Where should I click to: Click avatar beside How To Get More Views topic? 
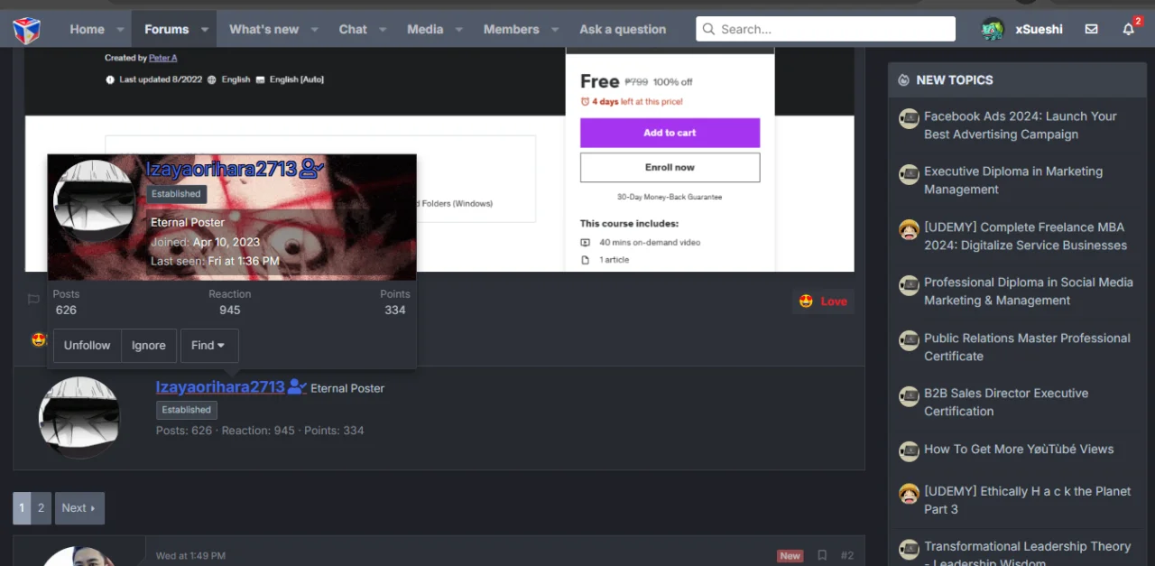[x=909, y=450]
